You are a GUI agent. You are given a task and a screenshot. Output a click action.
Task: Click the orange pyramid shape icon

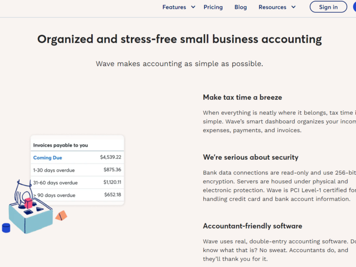coord(61,215)
